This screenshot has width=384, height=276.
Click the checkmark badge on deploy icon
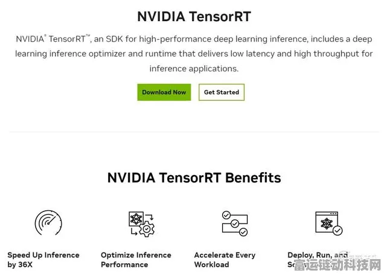[338, 230]
